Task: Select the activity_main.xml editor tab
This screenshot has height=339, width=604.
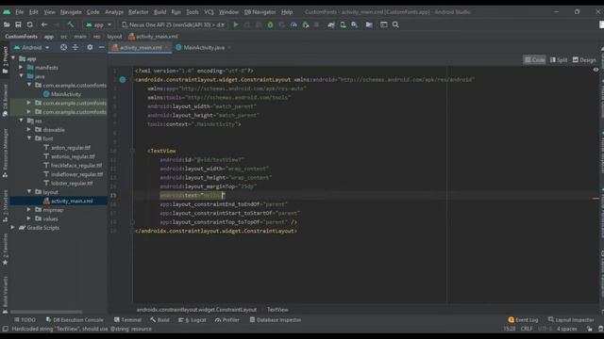Action: tap(141, 48)
